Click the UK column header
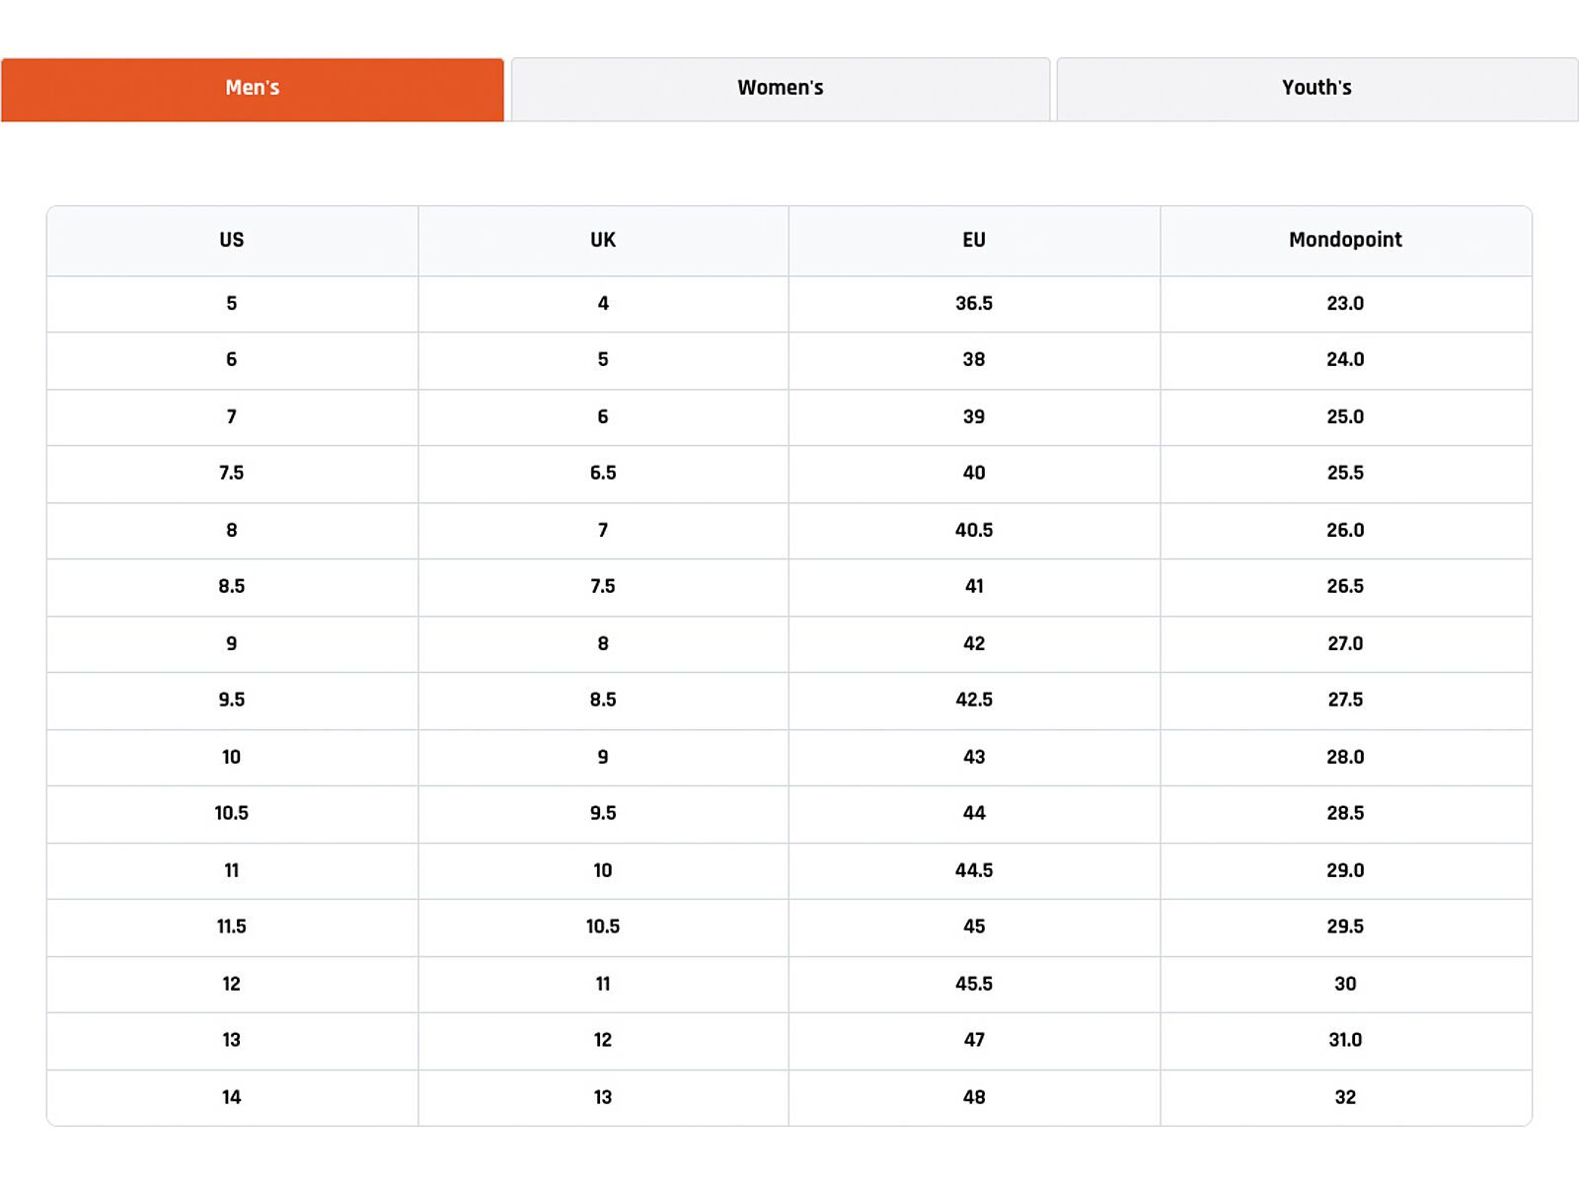 click(603, 240)
